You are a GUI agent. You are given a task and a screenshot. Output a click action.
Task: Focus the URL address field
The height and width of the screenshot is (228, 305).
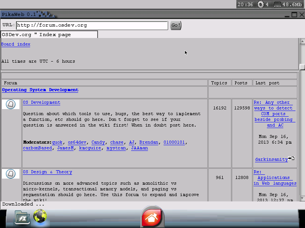tap(92, 25)
